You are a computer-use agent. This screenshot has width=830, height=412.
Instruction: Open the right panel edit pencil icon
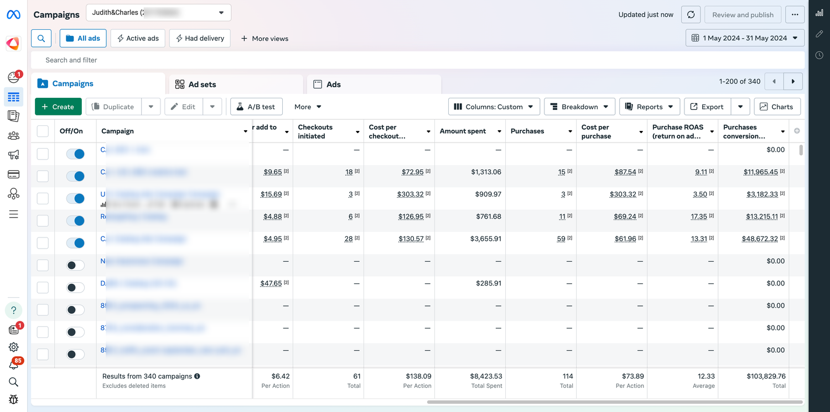tap(819, 34)
